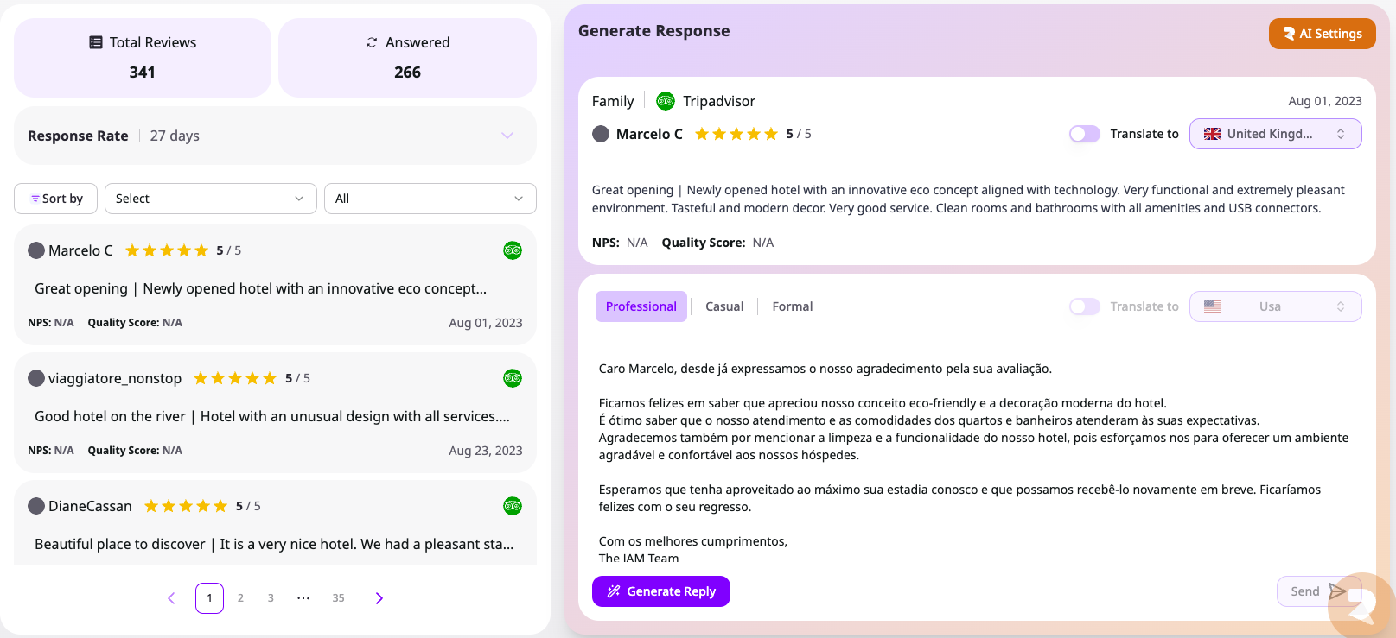Go to previous page of reviews
The image size is (1396, 638).
171,598
